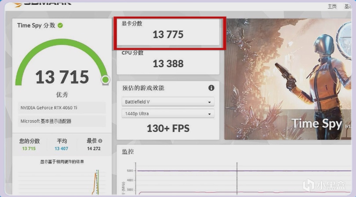Click the score distribution chart peak
Screen dimensions: 356x197
[96, 174]
